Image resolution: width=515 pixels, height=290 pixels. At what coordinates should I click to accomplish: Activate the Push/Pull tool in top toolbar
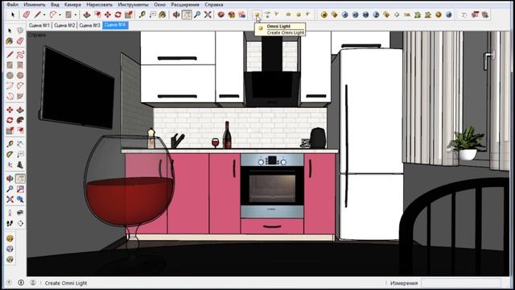[87, 14]
